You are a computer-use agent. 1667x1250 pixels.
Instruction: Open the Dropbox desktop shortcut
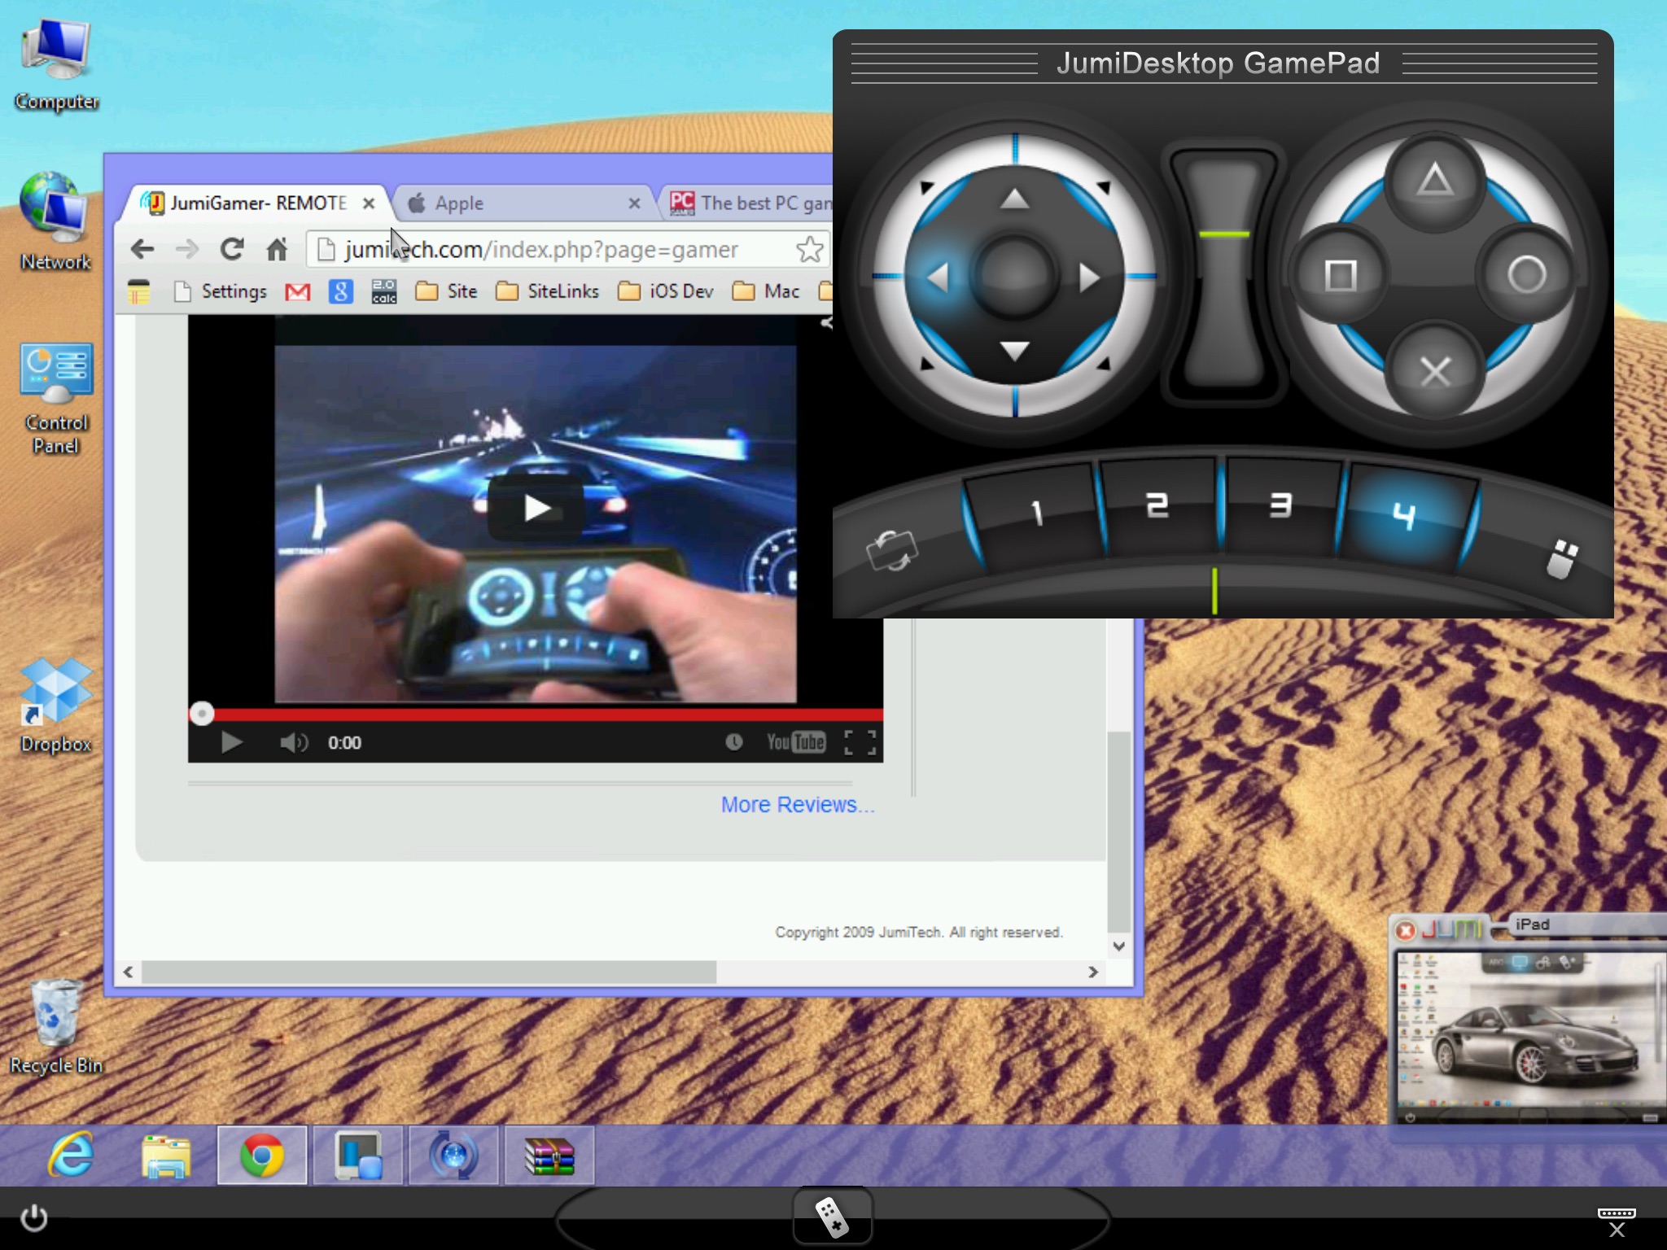pyautogui.click(x=55, y=705)
